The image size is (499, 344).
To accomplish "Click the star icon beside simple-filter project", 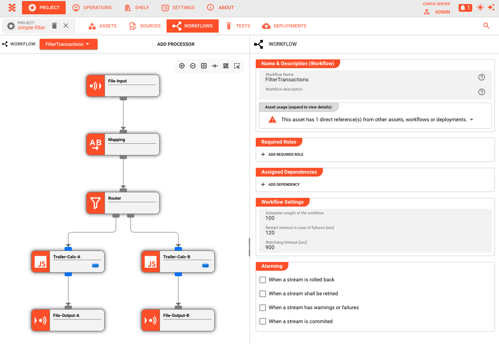I will point(11,26).
